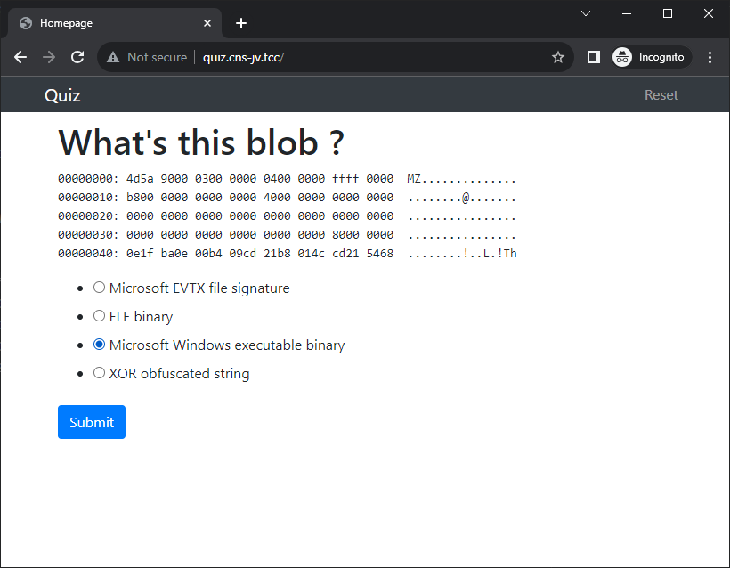This screenshot has width=730, height=568.
Task: Select Microsoft EVTX file signature option
Action: point(99,288)
